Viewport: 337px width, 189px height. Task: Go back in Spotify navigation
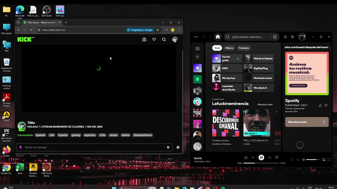[x=204, y=37]
